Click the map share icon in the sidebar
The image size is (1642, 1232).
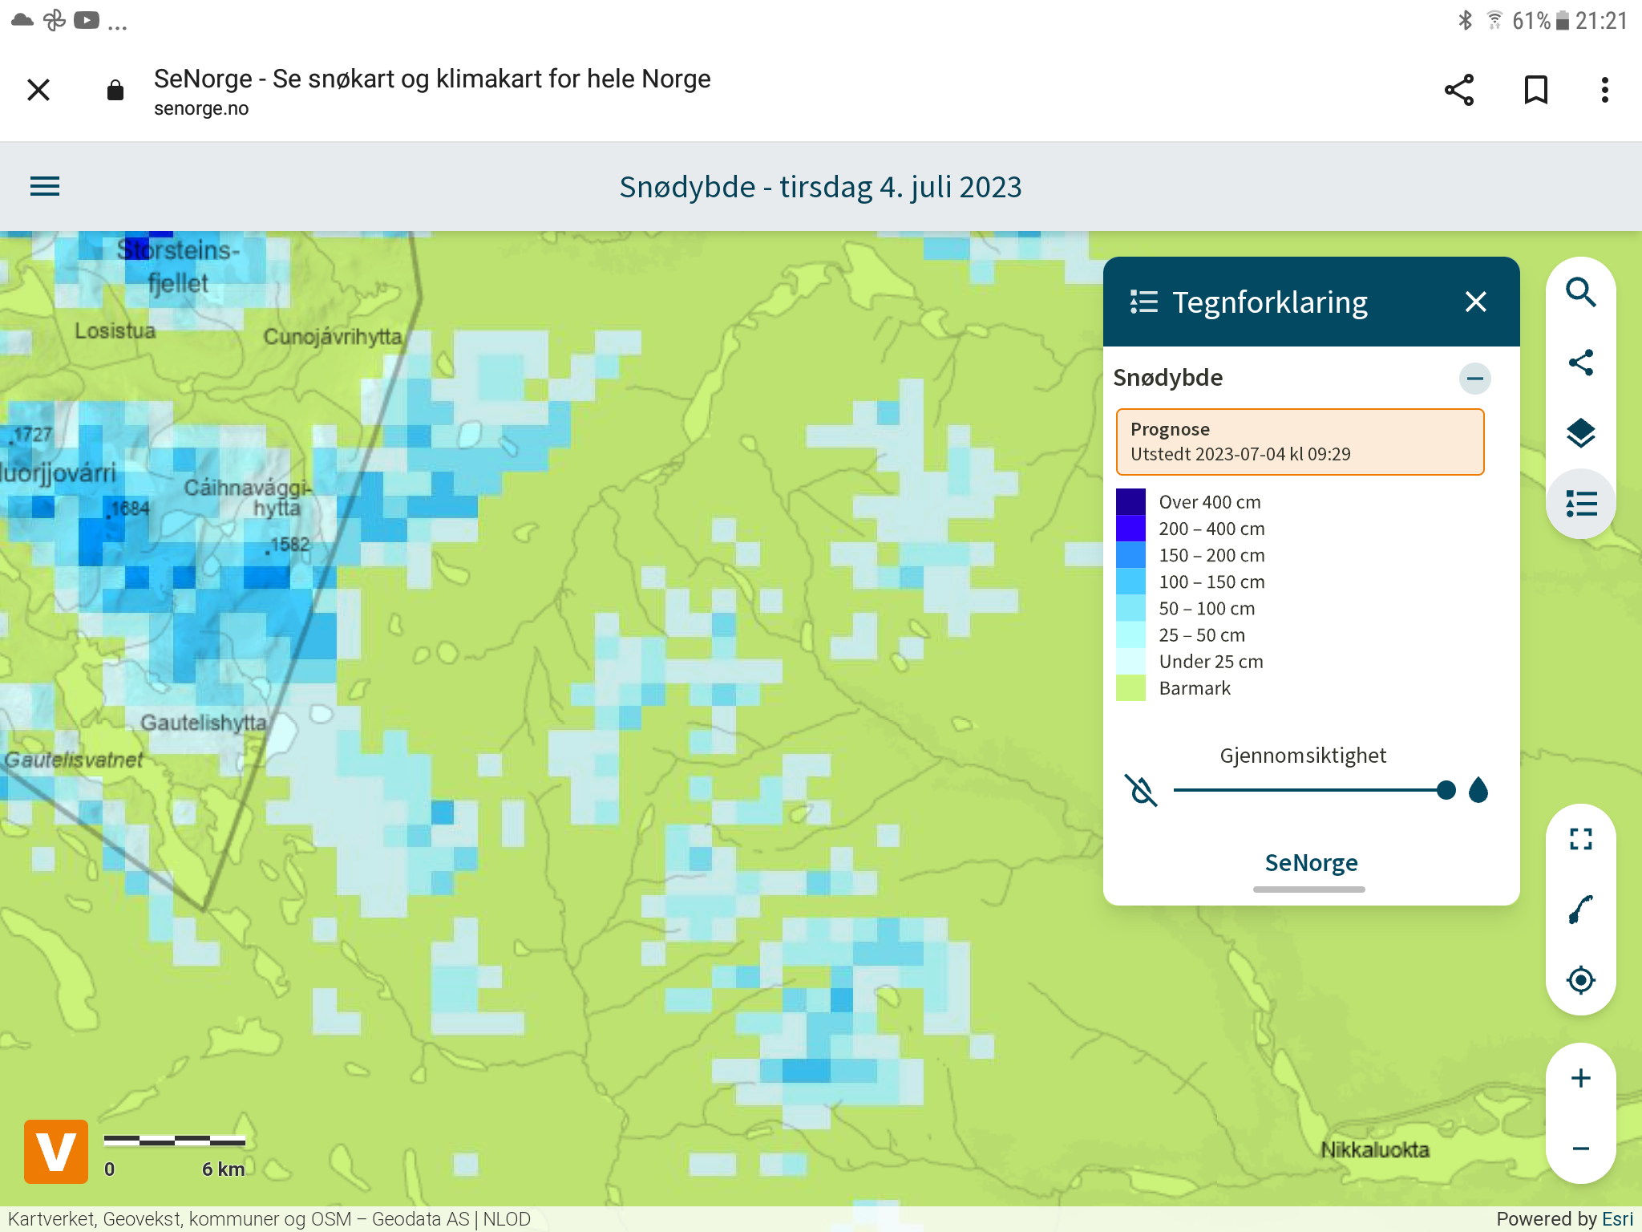pos(1580,363)
